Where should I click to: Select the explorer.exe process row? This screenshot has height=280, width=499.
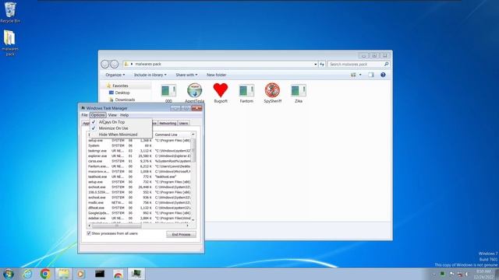[140, 156]
